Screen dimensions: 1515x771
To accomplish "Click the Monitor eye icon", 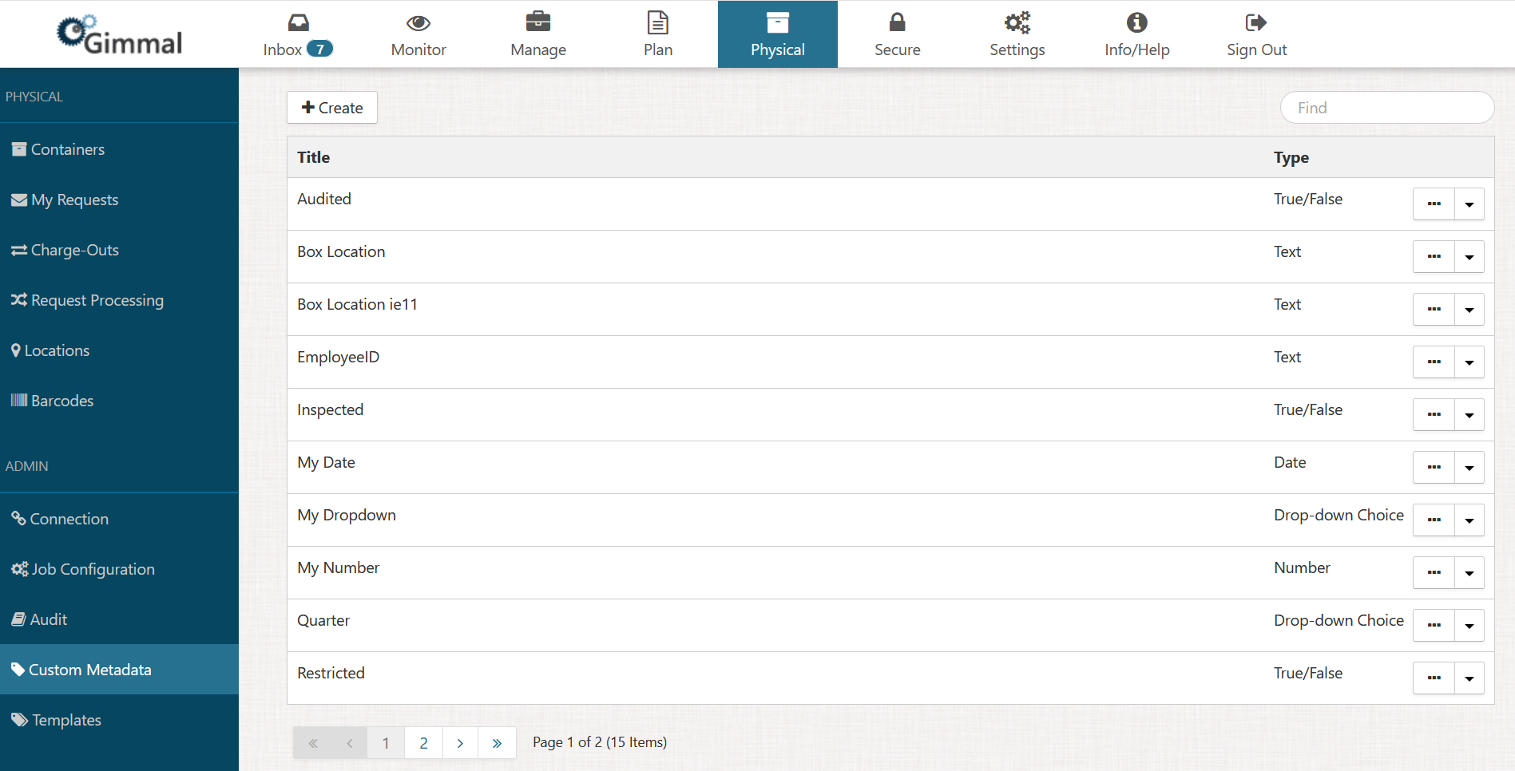I will (x=418, y=22).
